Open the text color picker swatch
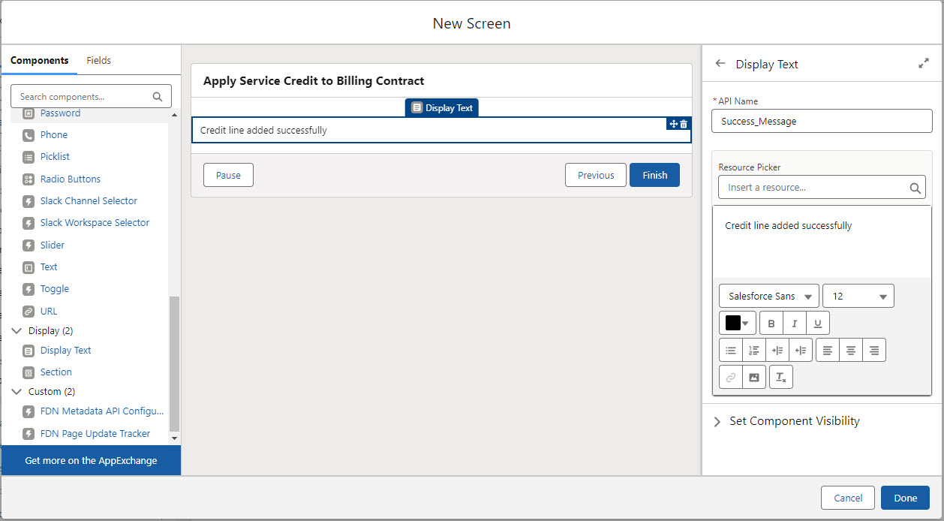The height and width of the screenshot is (521, 944). coord(737,324)
